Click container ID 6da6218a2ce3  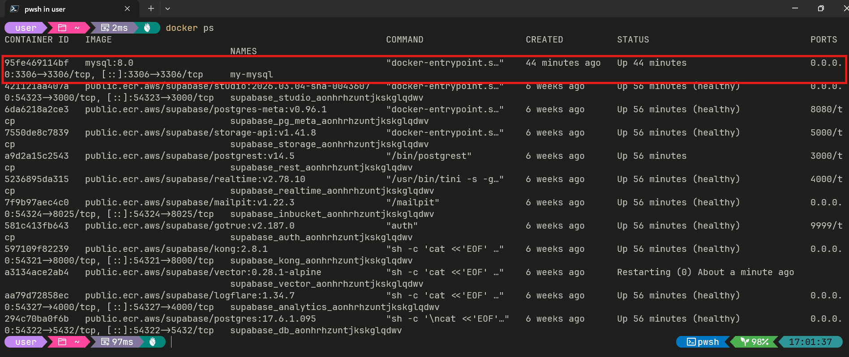point(37,109)
